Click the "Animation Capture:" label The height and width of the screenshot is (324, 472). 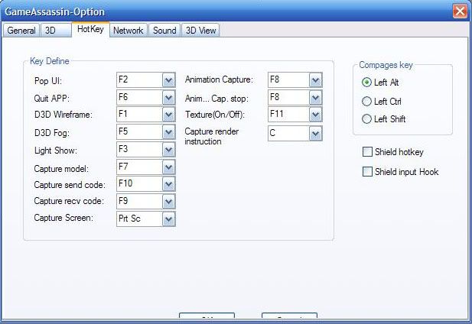pos(219,79)
